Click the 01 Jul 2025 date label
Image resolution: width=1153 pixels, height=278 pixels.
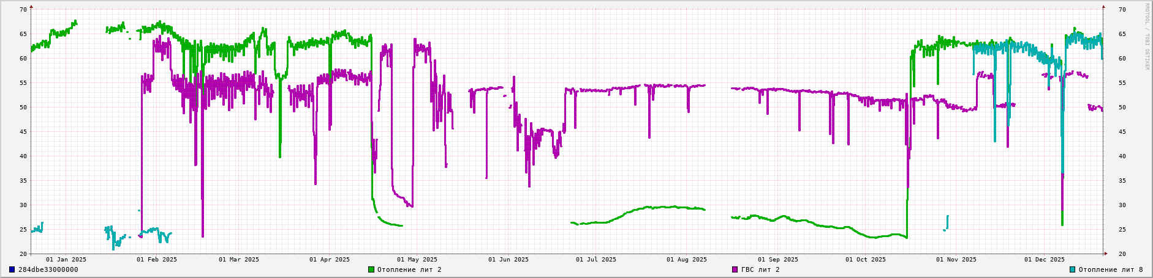coord(596,260)
